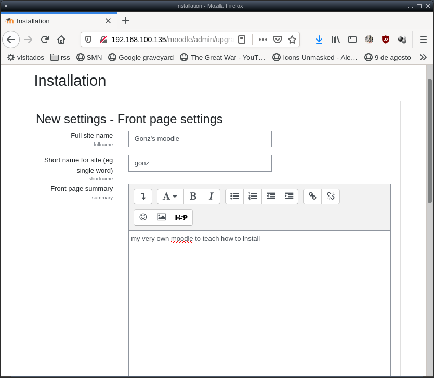Open the Google graveyard bookmark
Image resolution: width=434 pixels, height=378 pixels.
[x=141, y=57]
